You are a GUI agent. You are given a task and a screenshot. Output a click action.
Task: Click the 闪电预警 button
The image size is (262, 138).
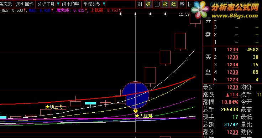70,4
